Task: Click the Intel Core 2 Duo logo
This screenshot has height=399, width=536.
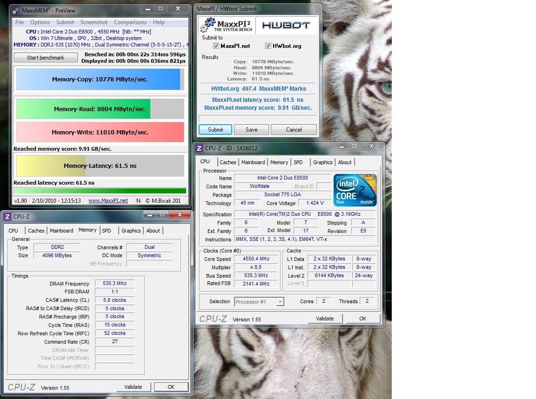Action: pos(355,190)
